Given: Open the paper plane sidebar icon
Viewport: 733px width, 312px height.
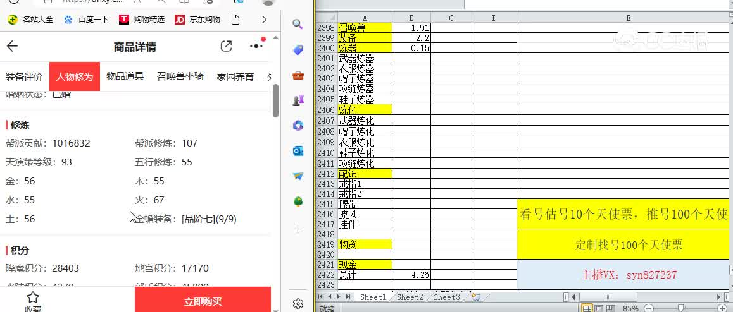Looking at the screenshot, I should pos(298,176).
